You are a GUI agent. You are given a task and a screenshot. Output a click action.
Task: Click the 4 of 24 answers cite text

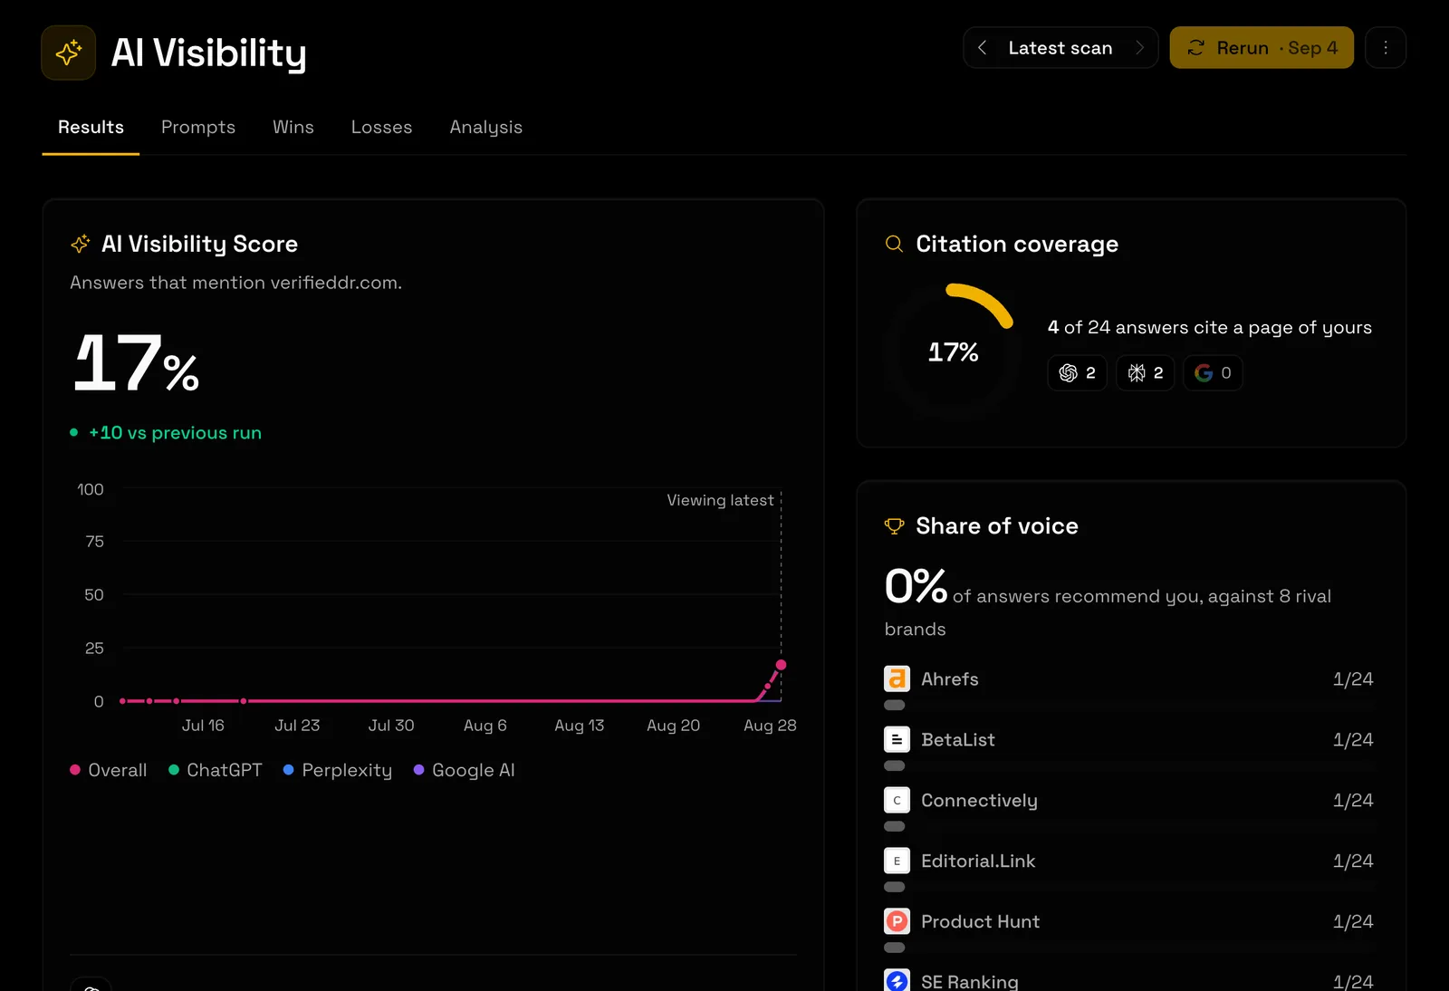[x=1209, y=328]
